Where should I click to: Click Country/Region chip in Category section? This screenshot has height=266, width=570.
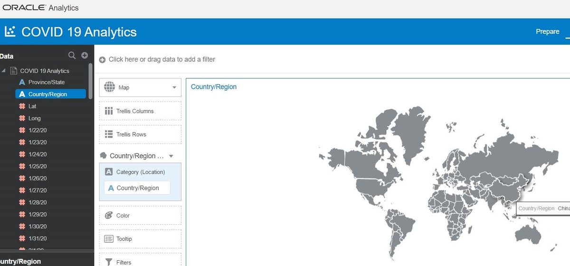137,188
